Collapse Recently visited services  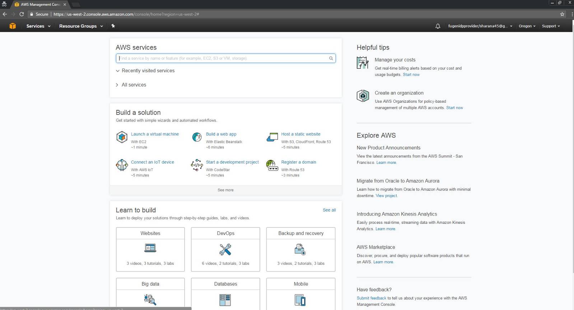click(x=145, y=71)
